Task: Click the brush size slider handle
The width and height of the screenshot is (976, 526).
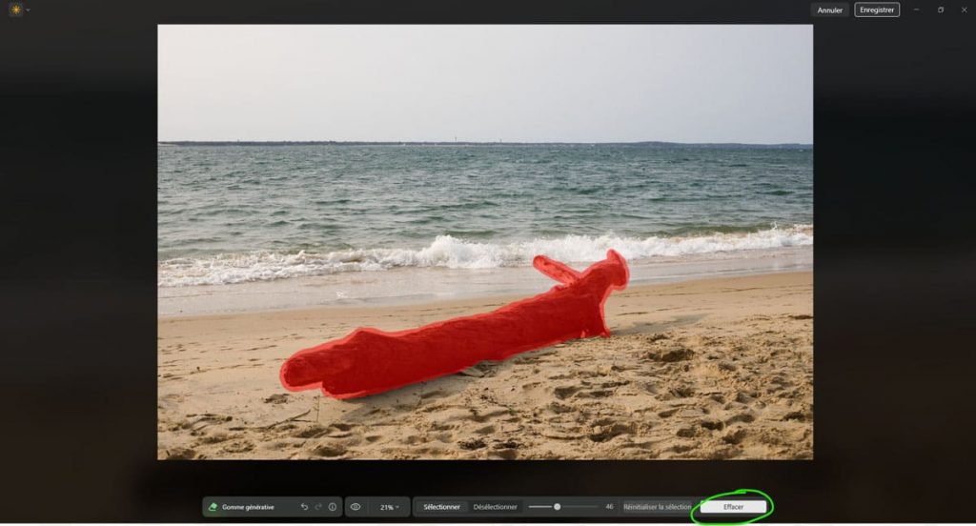Action: (557, 507)
